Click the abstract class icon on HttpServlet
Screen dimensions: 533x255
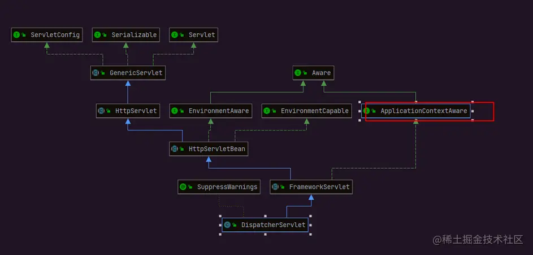pyautogui.click(x=101, y=111)
